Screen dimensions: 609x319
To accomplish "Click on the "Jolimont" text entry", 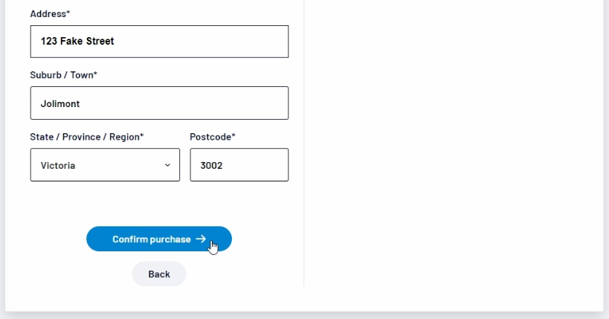I will pyautogui.click(x=60, y=104).
